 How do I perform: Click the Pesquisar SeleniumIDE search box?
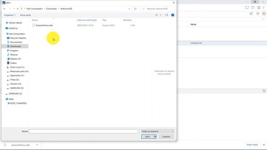pos(157,9)
